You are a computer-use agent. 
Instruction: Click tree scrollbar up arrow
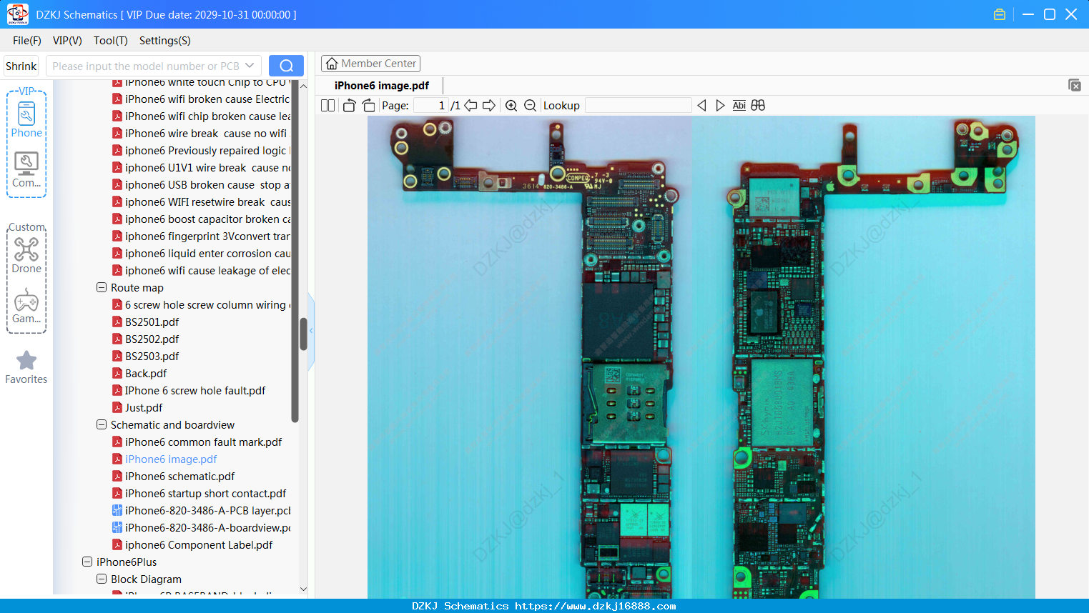303,86
